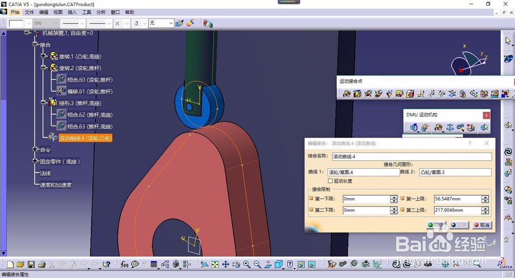Click the Print icon
515x278 pixels.
coord(42,265)
